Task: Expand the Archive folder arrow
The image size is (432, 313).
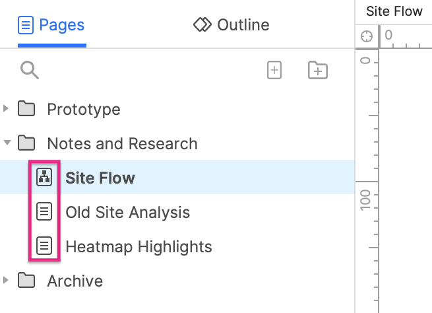Action: pos(7,280)
